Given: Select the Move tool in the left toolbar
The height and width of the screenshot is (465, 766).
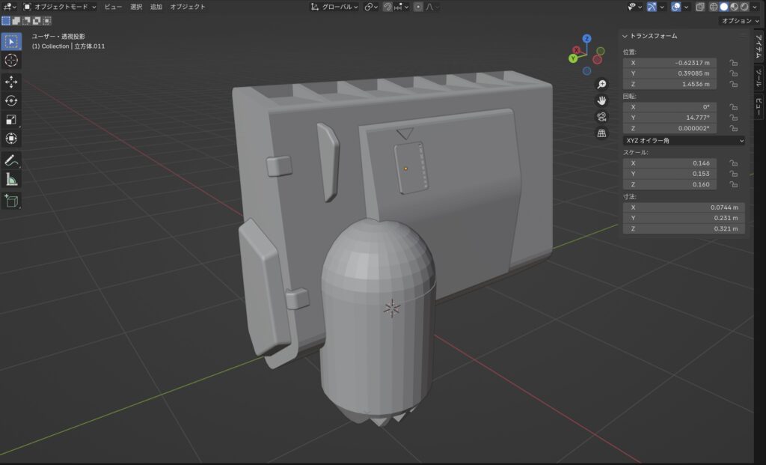Looking at the screenshot, I should point(11,82).
